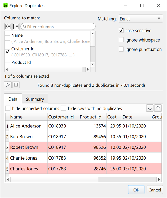
Task: Select the Data tab
Action: (13, 99)
